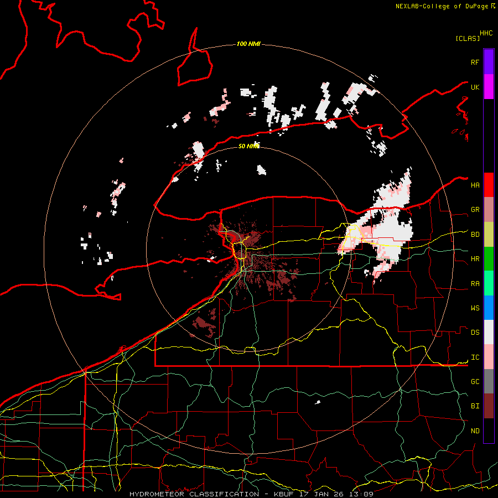Click the ND legend label
This screenshot has width=498, height=498.
tap(475, 431)
